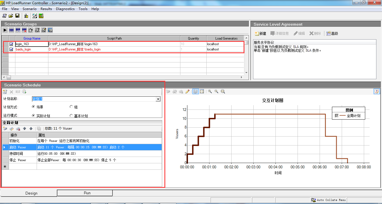The height and width of the screenshot is (204, 382).
Task: Click the Group Details magnifier icon
Action: [x=37, y=30]
